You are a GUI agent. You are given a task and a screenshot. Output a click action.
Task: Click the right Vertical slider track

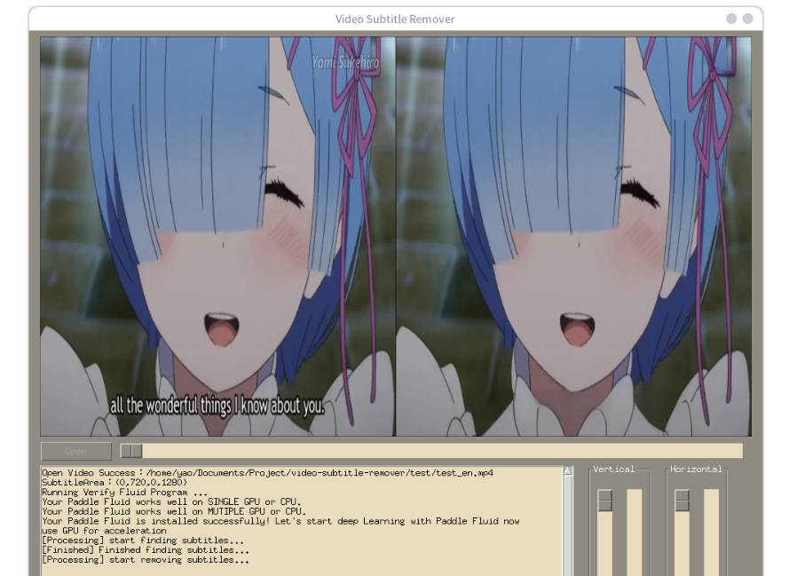[635, 533]
